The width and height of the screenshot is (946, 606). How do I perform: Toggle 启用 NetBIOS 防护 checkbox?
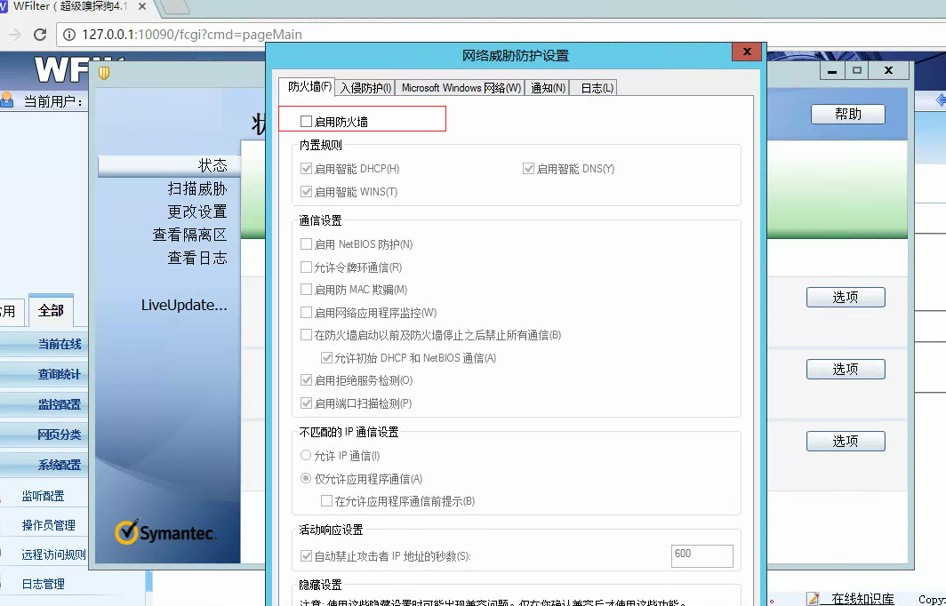point(307,244)
